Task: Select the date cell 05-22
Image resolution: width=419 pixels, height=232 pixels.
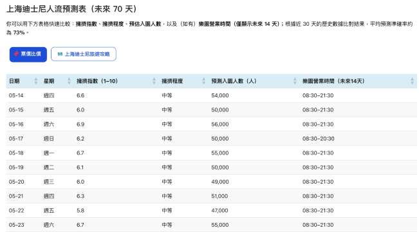Action: 16,211
